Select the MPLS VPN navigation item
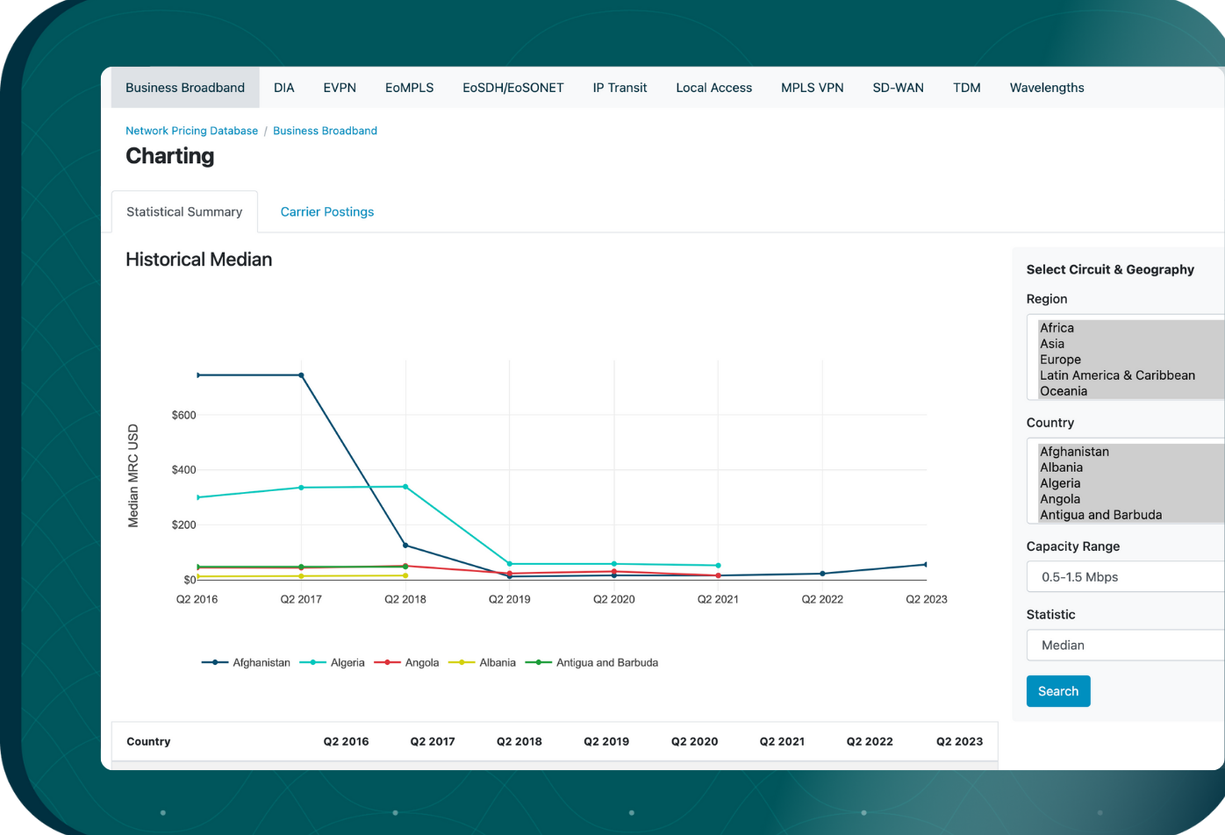The width and height of the screenshot is (1225, 835). (x=812, y=88)
